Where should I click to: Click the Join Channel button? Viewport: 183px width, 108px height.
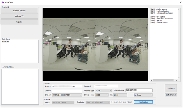171,88
